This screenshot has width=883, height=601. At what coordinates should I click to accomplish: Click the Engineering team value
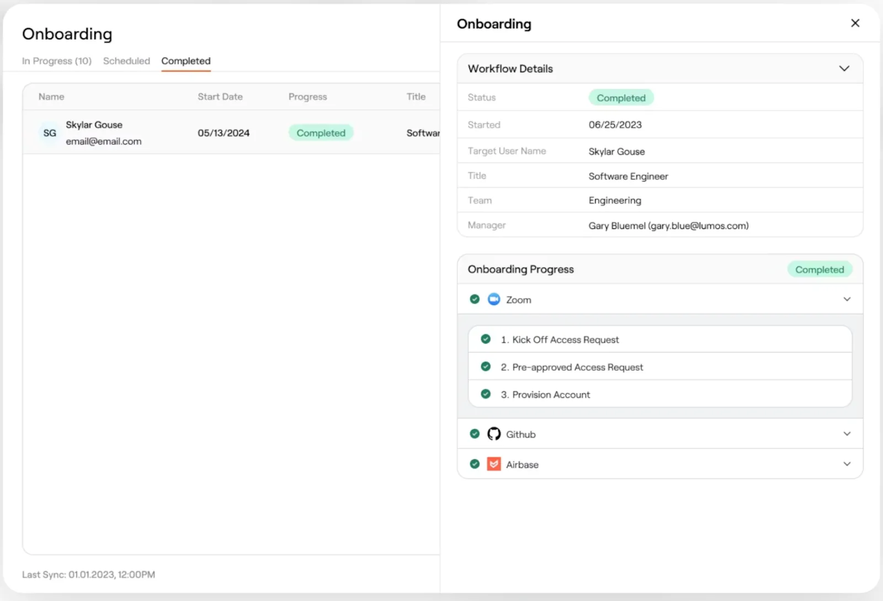615,200
